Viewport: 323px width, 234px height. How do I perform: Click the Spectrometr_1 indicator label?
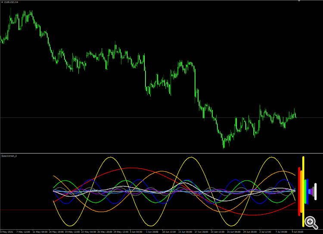pos(9,156)
